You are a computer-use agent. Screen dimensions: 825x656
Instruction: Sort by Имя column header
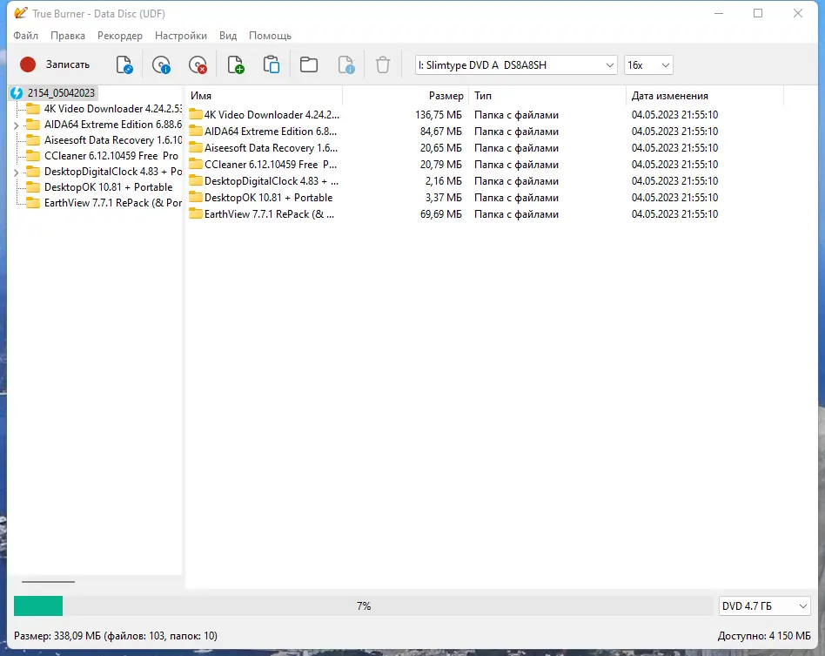265,96
